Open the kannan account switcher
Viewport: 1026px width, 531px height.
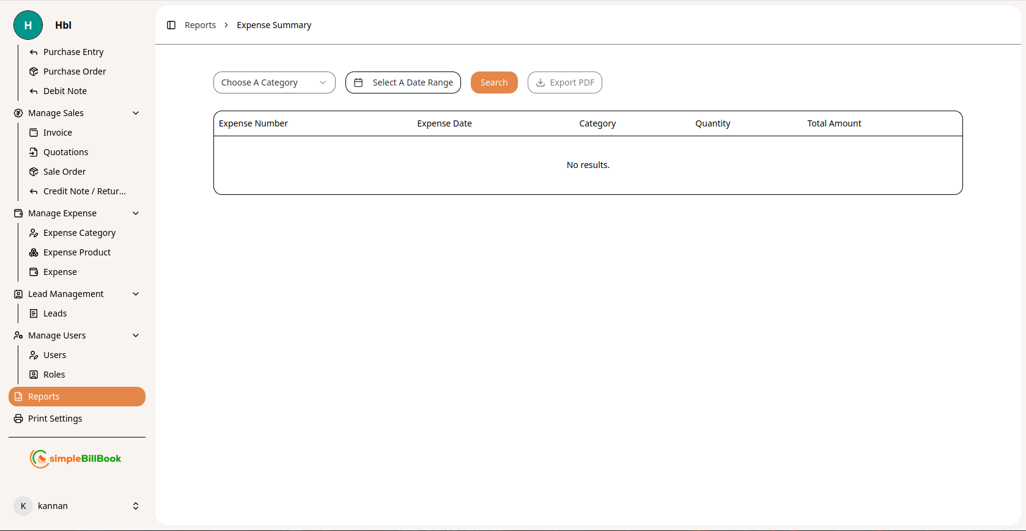(136, 506)
